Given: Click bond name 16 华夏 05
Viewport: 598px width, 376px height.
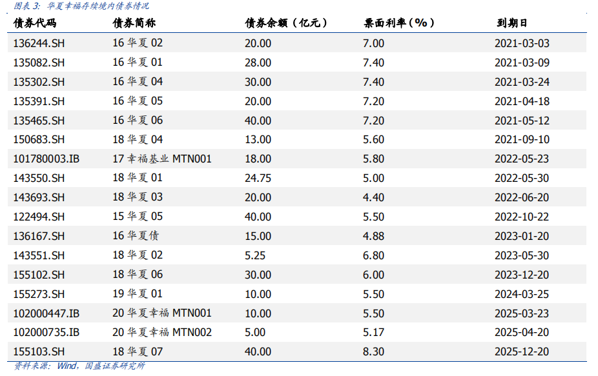Looking at the screenshot, I should tap(138, 101).
